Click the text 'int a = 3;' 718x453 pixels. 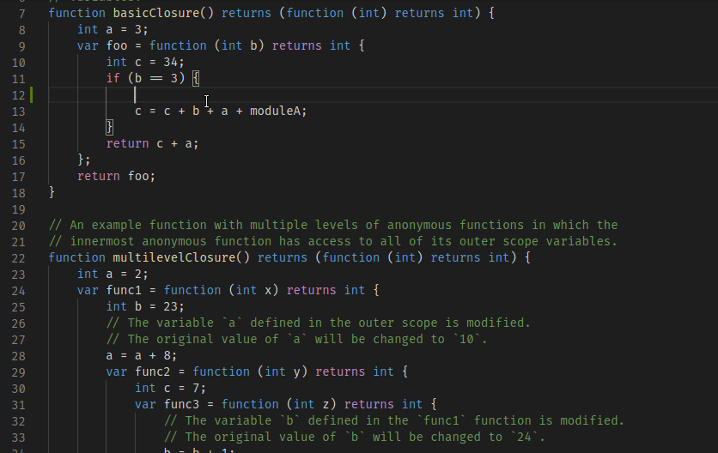pyautogui.click(x=113, y=29)
